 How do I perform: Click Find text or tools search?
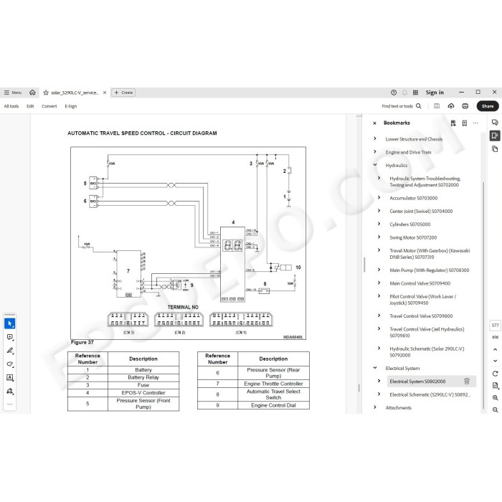coord(402,106)
